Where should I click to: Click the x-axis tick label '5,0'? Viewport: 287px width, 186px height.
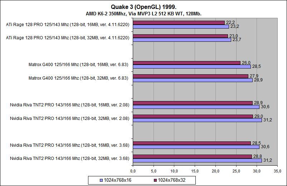point(154,171)
